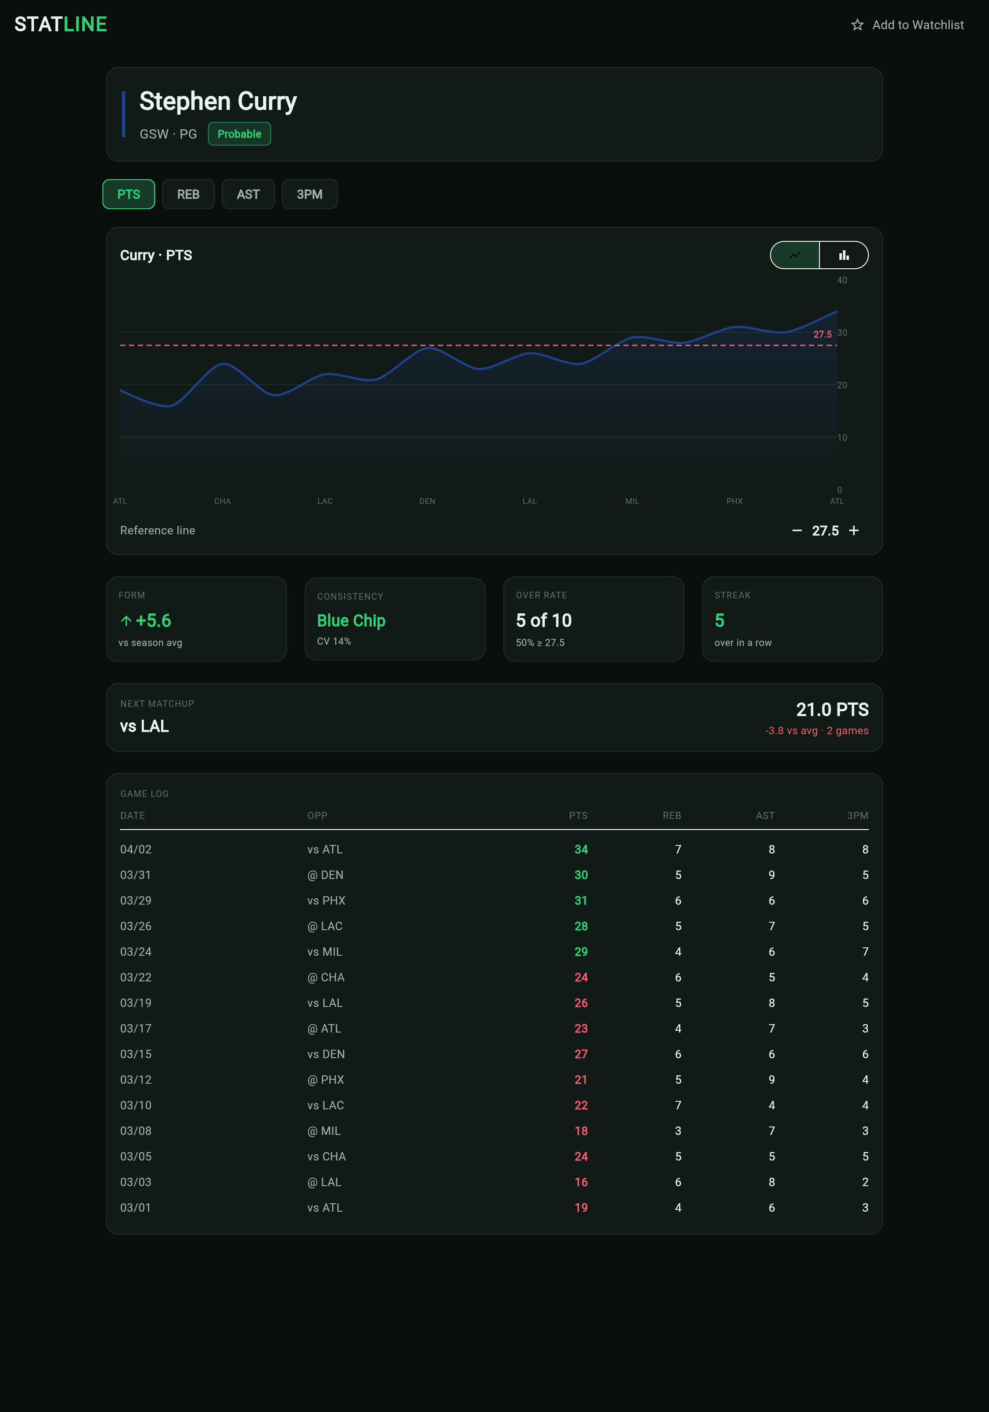Screen dimensions: 989x1412
Task: Click the '@ CHA' opponent cell
Action: pos(326,978)
